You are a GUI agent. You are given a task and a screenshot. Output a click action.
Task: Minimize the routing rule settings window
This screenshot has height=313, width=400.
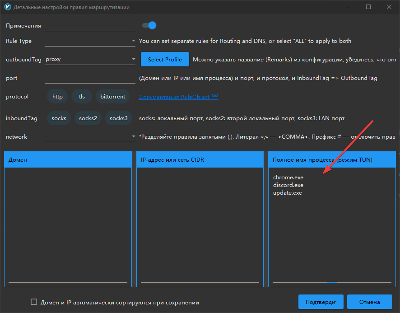(348, 7)
